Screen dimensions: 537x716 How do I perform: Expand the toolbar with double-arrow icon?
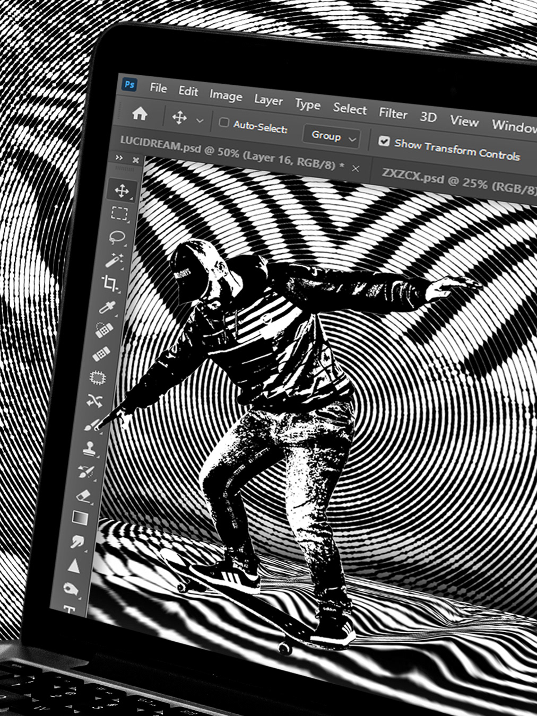pos(119,158)
